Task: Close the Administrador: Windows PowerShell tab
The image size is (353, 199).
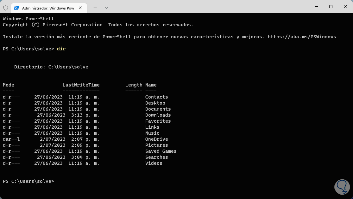Action: [x=80, y=8]
